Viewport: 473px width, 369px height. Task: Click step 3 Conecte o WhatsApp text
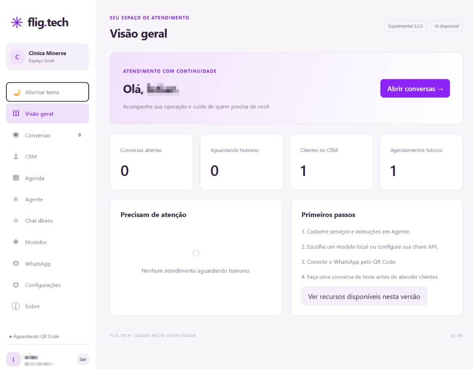coord(349,262)
